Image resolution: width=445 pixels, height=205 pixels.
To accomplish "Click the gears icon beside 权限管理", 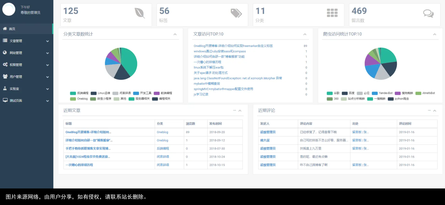I will tap(5, 64).
